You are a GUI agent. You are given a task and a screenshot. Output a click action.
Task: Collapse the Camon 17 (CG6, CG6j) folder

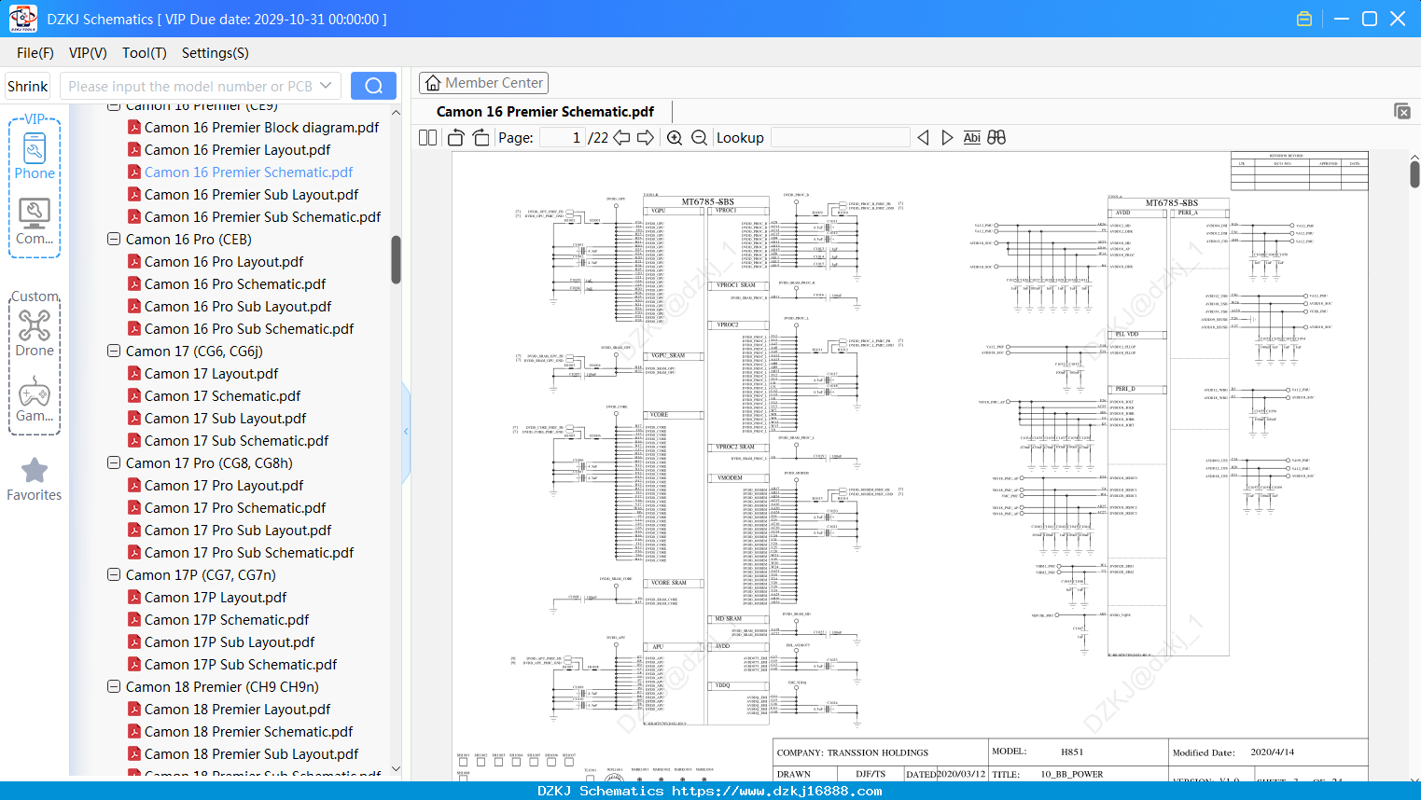114,351
